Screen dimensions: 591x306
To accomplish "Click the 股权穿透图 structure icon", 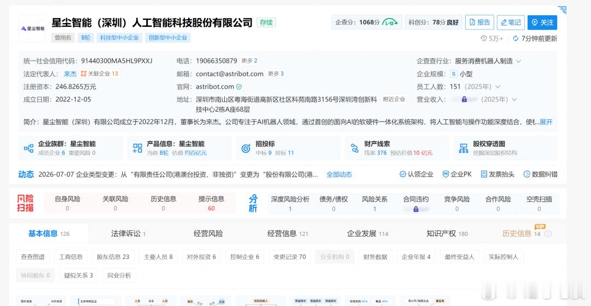I will 463,148.
